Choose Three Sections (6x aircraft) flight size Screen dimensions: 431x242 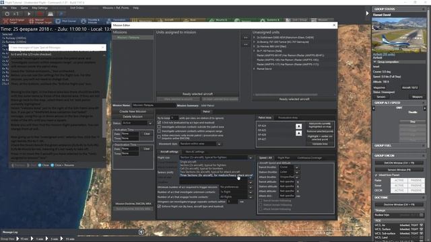tap(216, 175)
